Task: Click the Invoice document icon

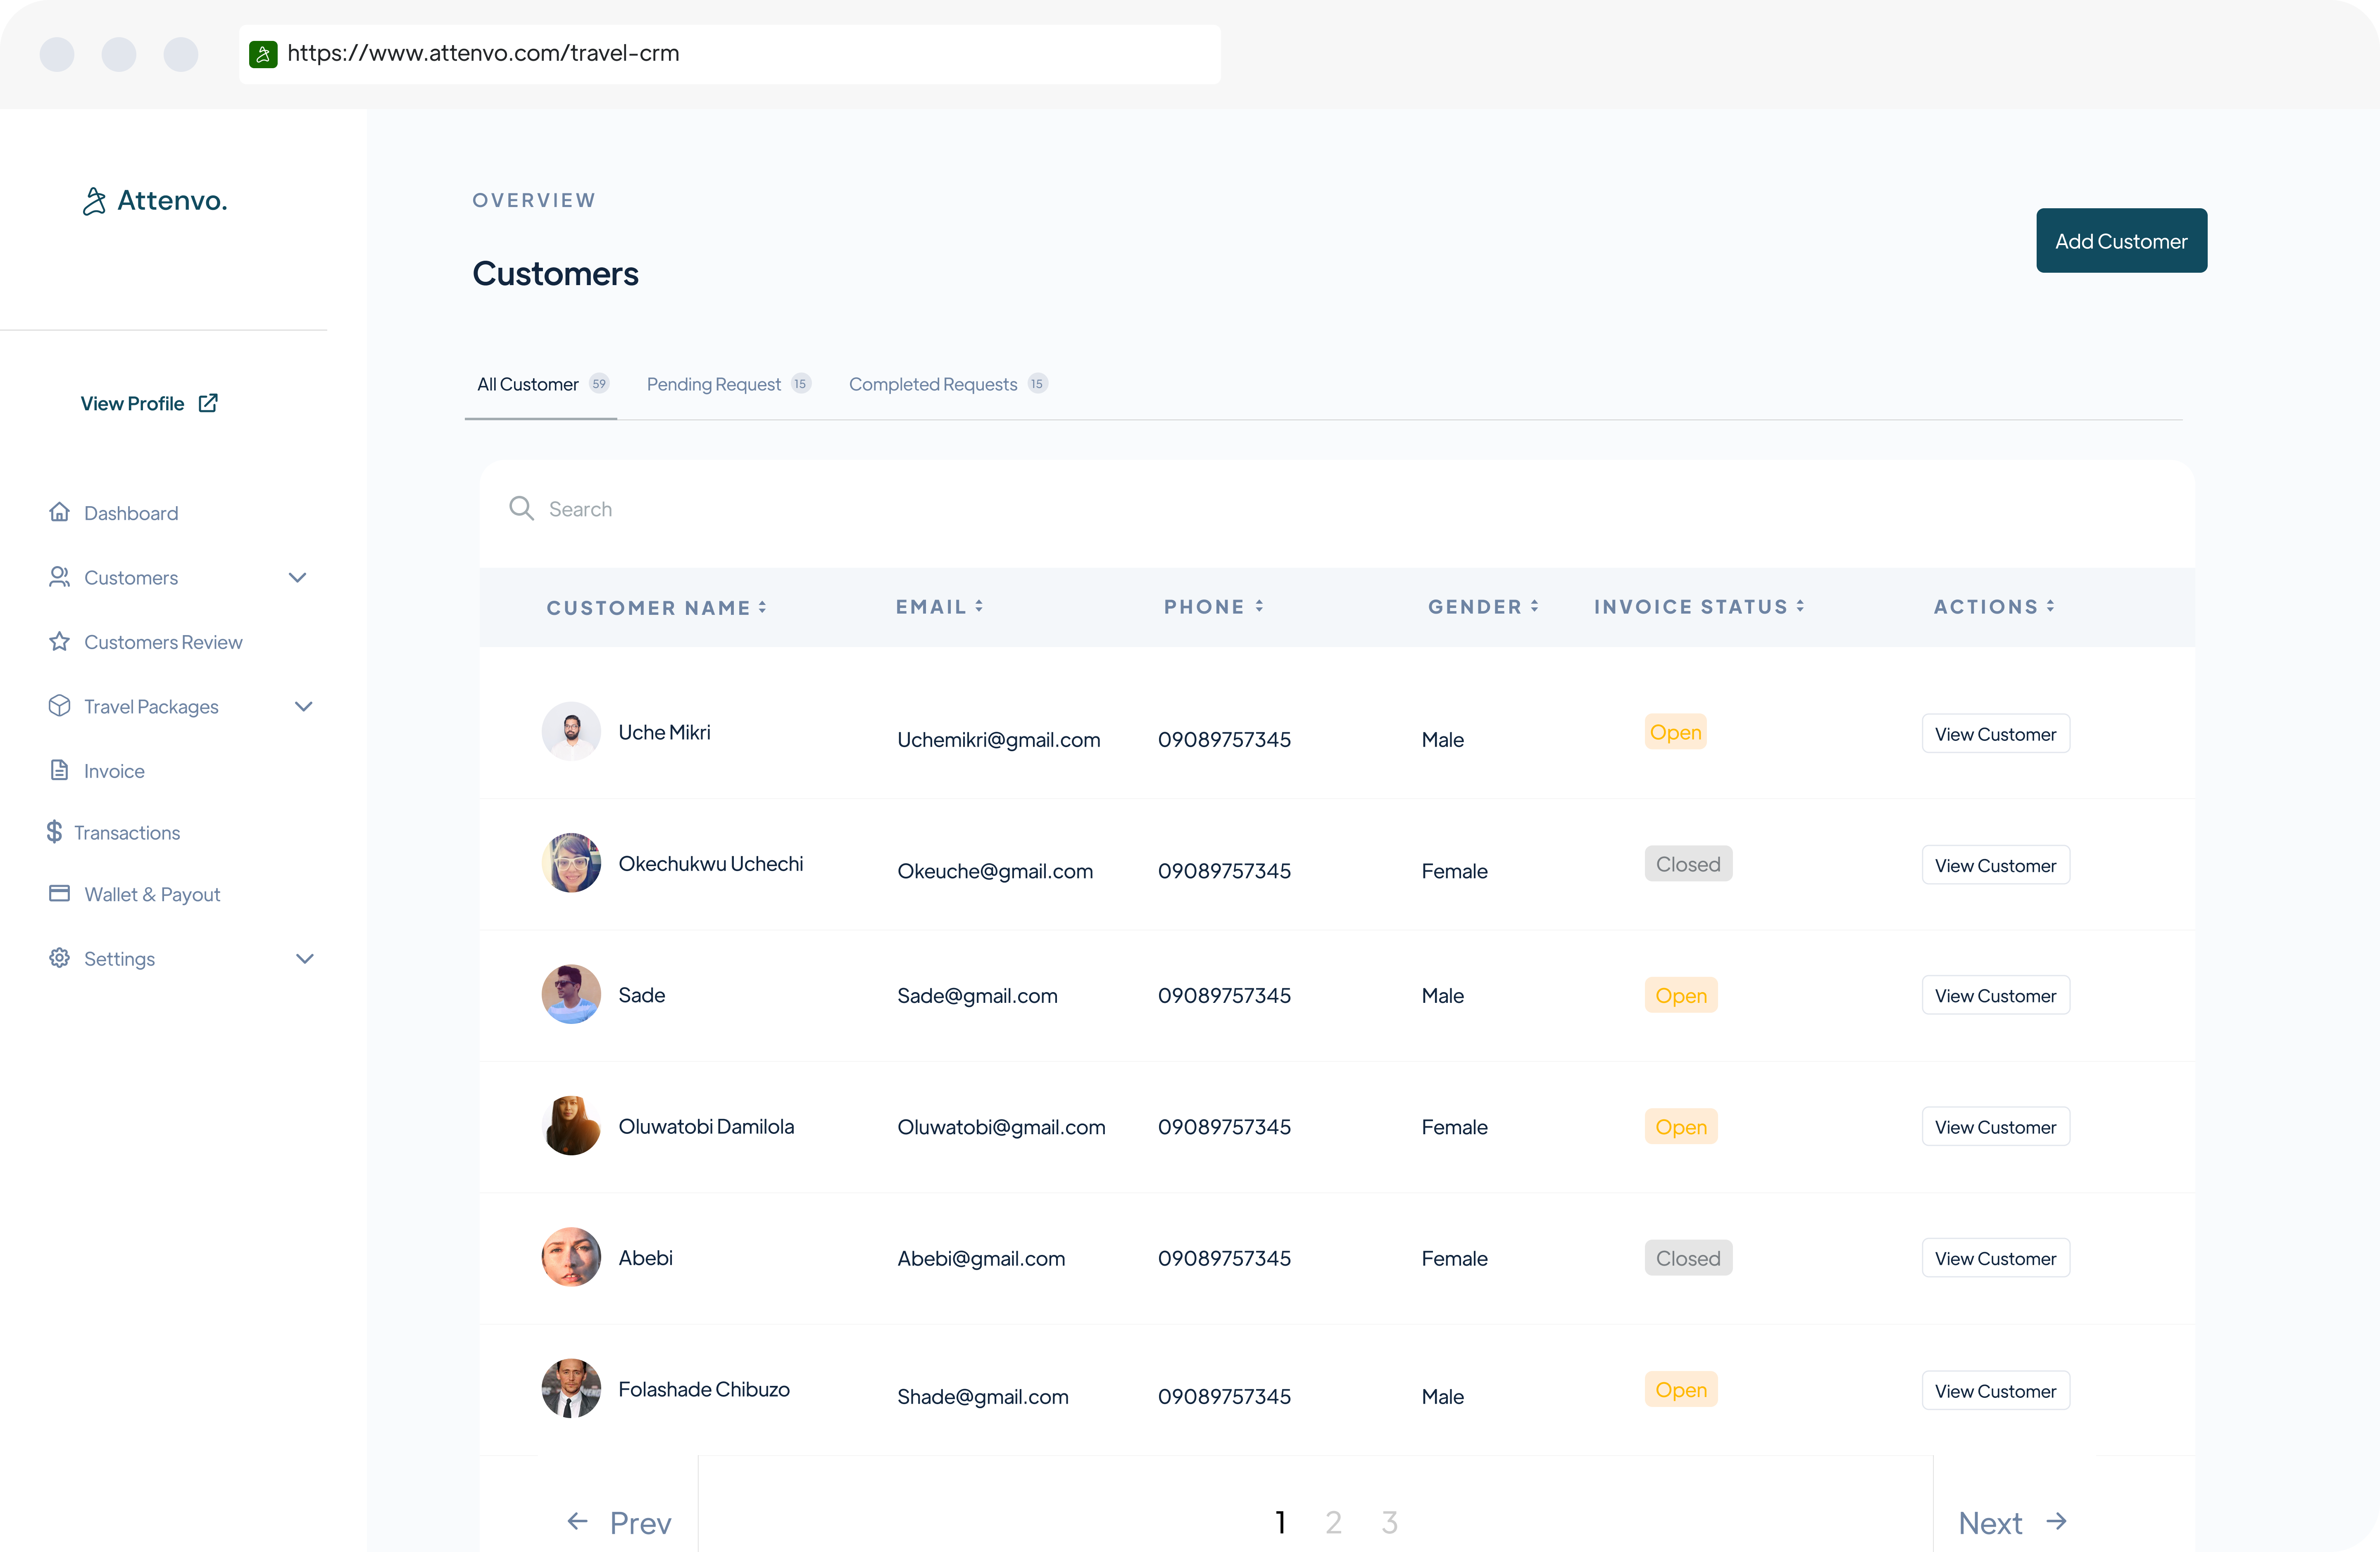Action: point(59,770)
